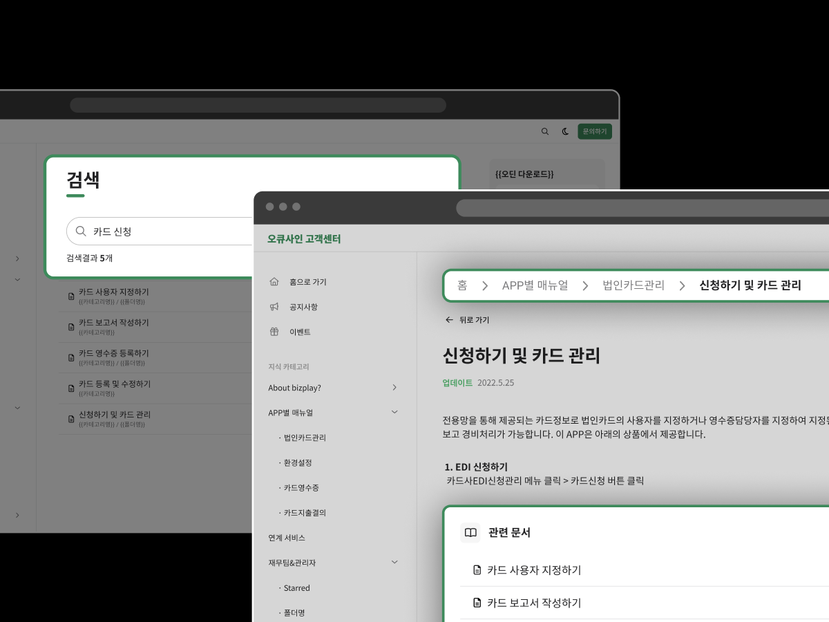Click 오큐사인 고객센터 logo title
This screenshot has width=829, height=622.
point(304,239)
